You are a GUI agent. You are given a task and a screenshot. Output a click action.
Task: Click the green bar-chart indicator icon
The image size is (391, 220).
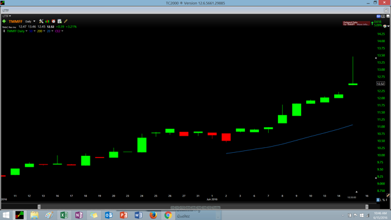48,21
